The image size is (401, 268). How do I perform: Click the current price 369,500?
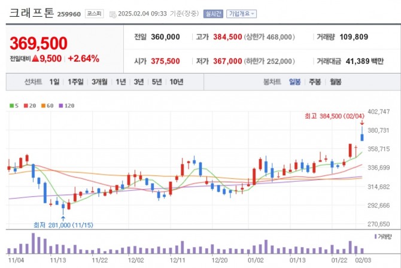[39, 43]
